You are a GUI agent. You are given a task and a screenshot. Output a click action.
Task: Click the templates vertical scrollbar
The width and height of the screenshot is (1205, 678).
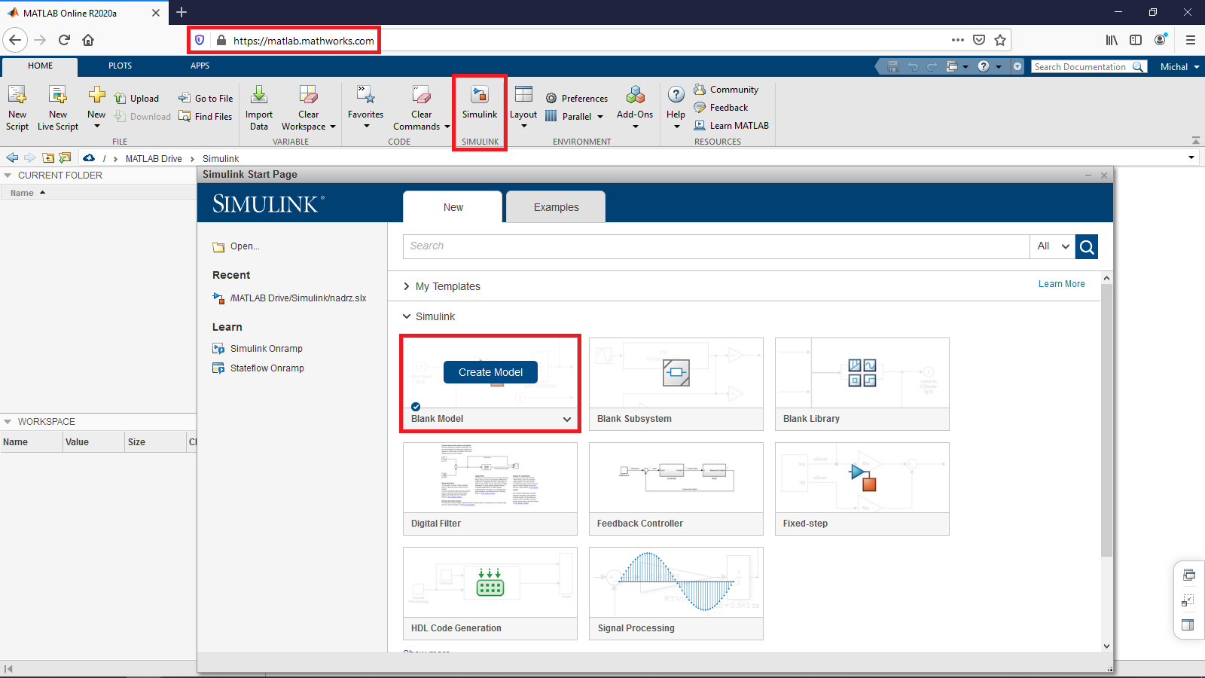[x=1106, y=421]
